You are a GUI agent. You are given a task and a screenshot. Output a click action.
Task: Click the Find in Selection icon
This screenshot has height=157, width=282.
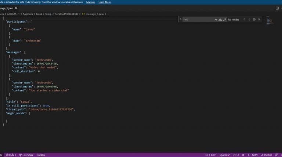coord(254,19)
